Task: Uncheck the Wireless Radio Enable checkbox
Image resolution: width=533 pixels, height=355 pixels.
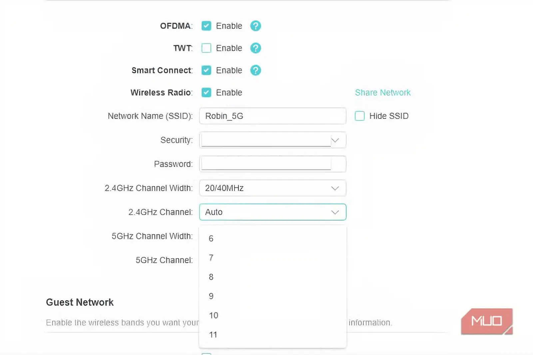Action: pyautogui.click(x=206, y=92)
